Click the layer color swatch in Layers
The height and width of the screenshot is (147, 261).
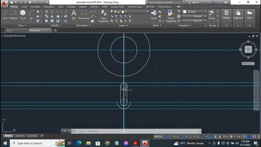(x=123, y=12)
